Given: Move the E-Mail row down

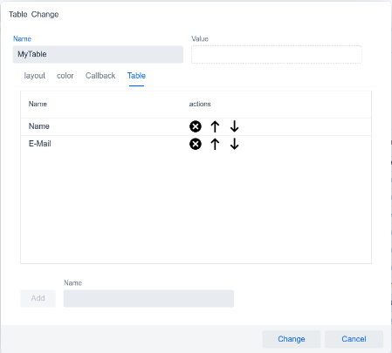Looking at the screenshot, I should 234,144.
